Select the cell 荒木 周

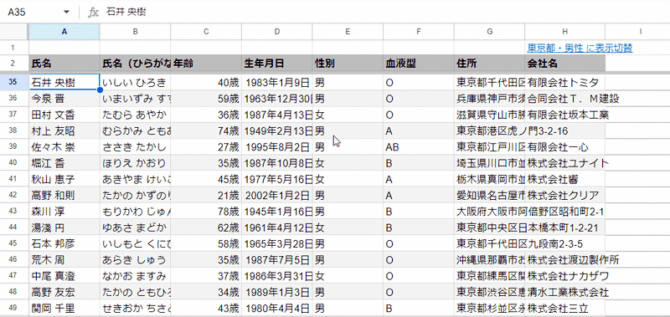pyautogui.click(x=64, y=260)
